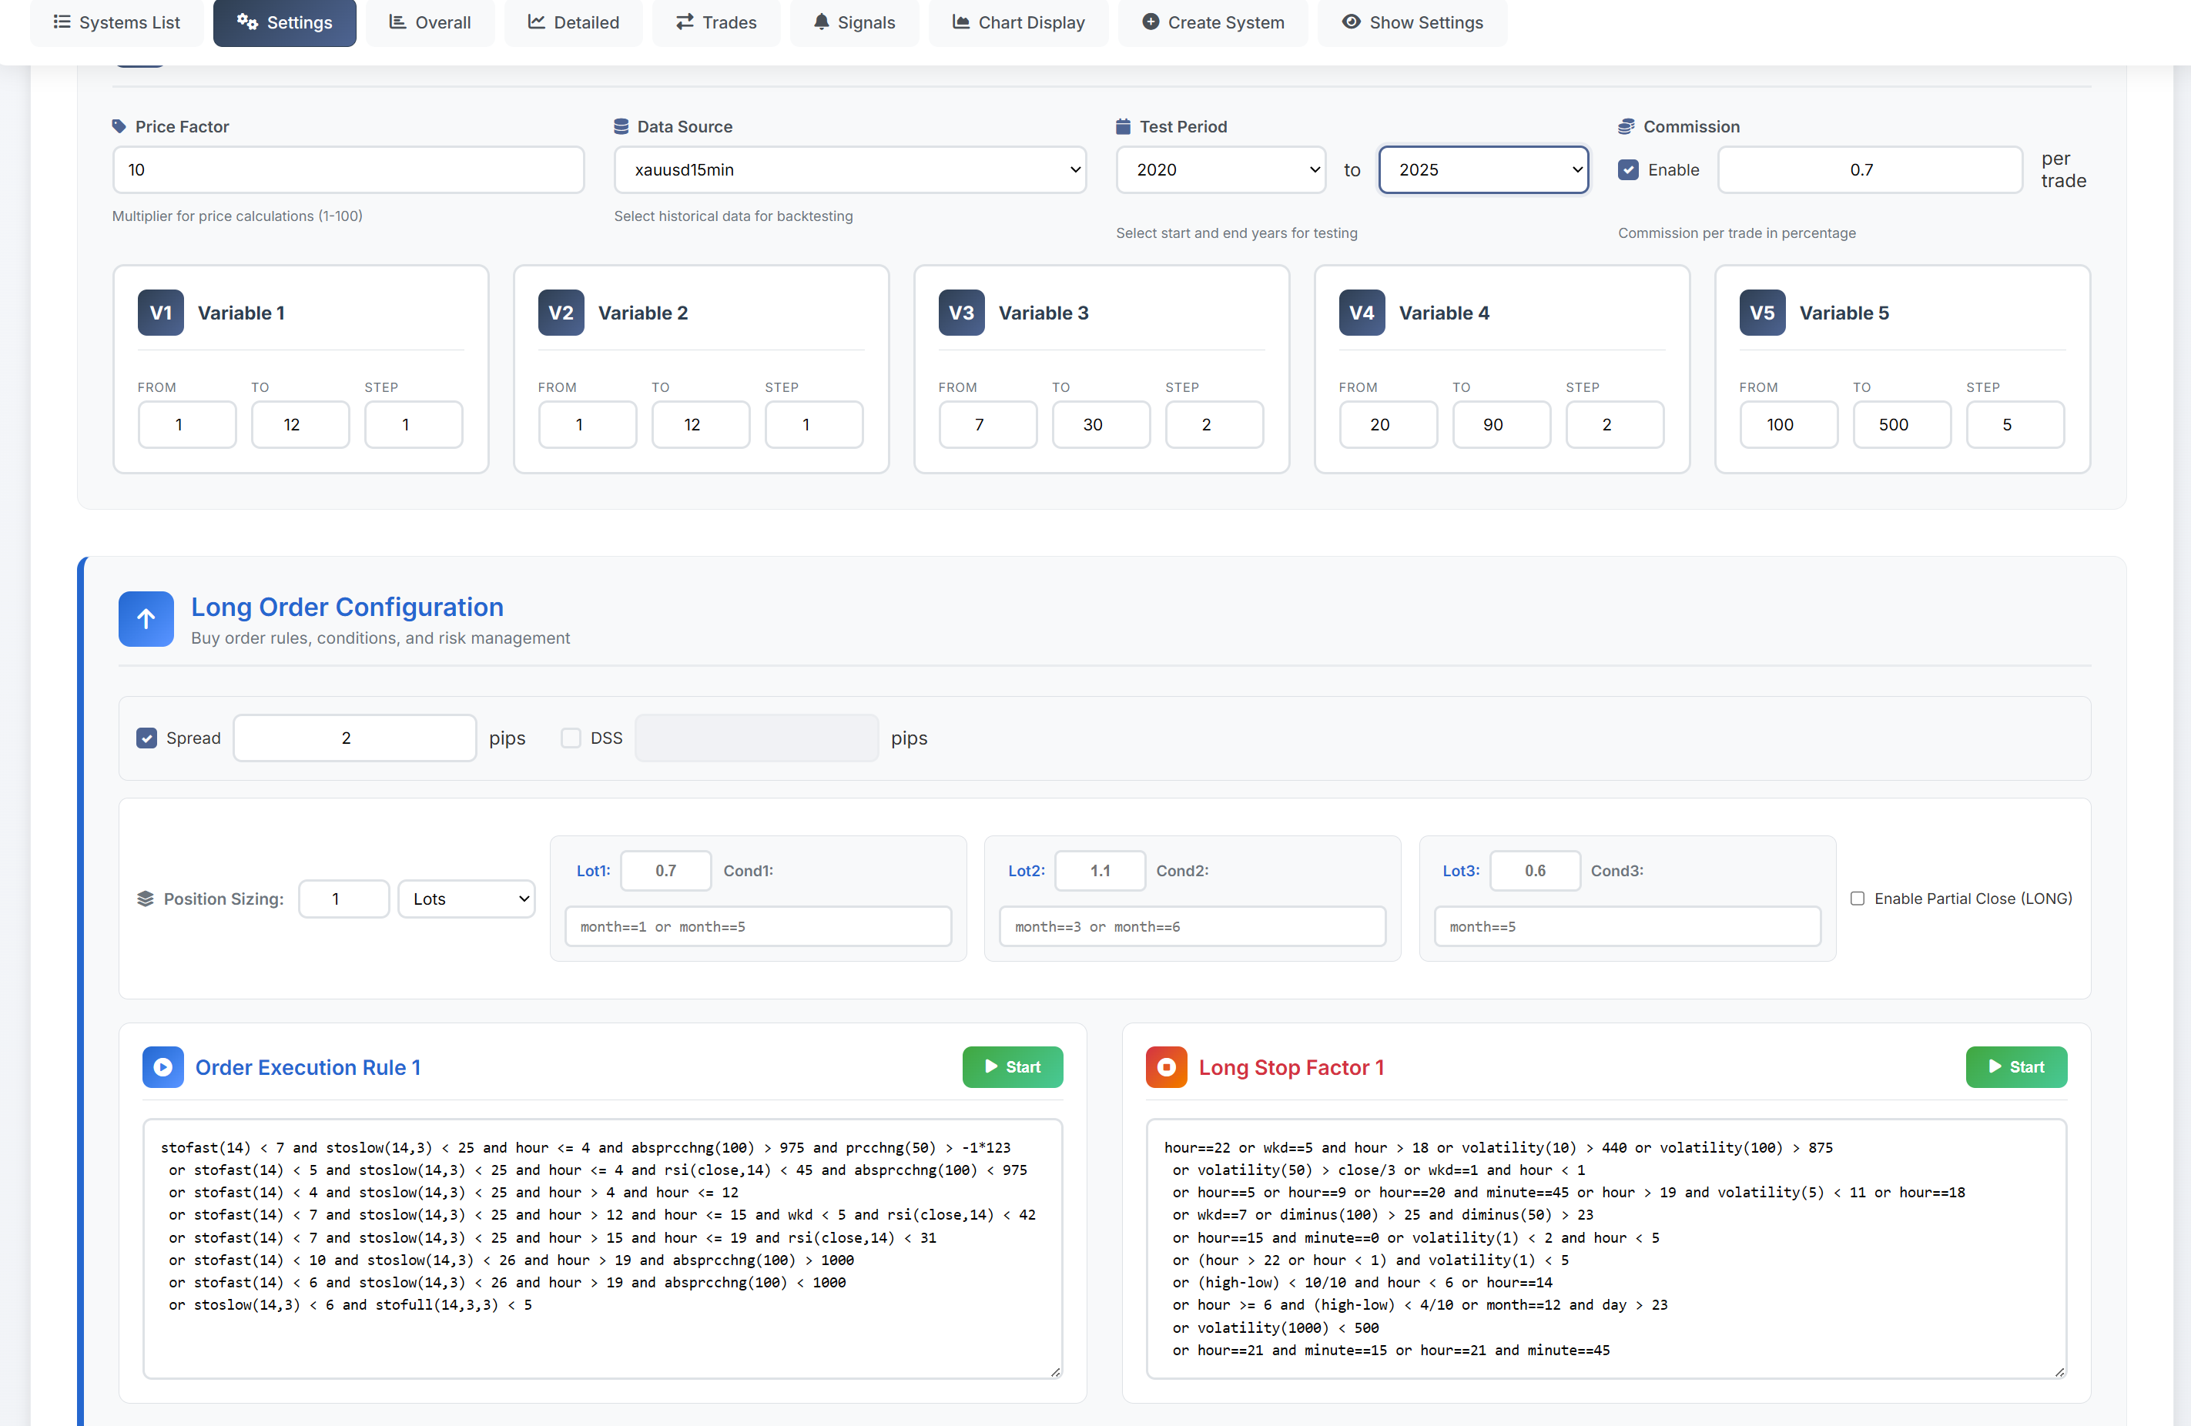Viewport: 2191px width, 1426px height.
Task: Click the V1 variable badge
Action: [x=160, y=313]
